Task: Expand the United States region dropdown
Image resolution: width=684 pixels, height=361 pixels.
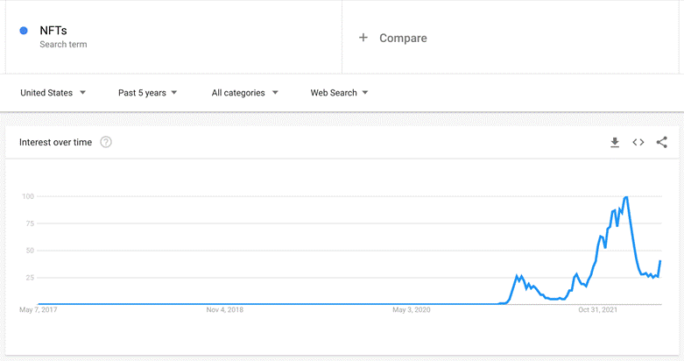Action: pos(53,93)
